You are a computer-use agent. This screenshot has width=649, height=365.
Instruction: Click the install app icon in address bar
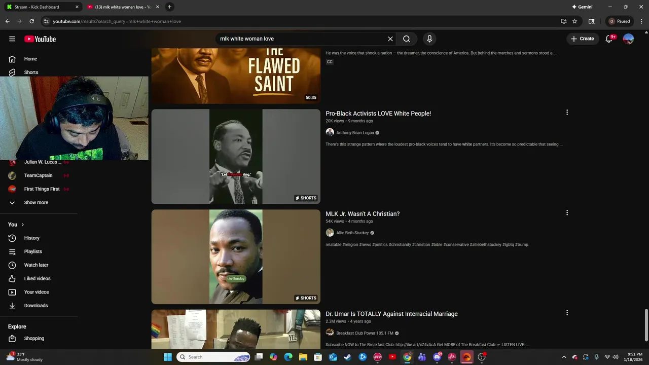(x=563, y=21)
